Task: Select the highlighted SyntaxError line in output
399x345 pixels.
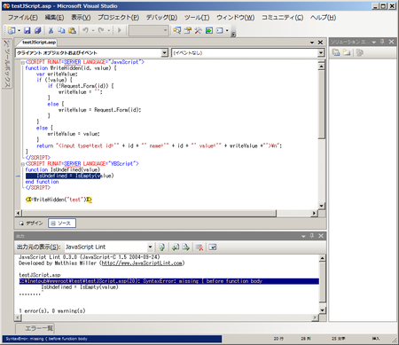Action: pyautogui.click(x=168, y=281)
